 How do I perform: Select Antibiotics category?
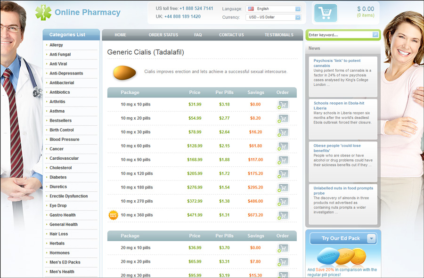coord(60,92)
